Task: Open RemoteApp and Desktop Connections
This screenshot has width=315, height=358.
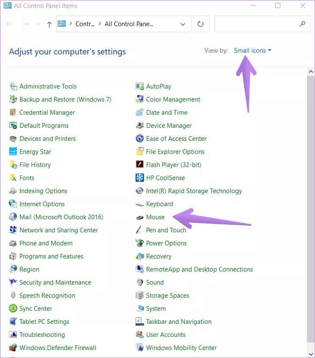Action: point(200,269)
